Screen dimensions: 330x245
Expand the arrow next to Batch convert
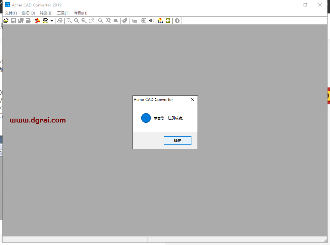(x=52, y=21)
